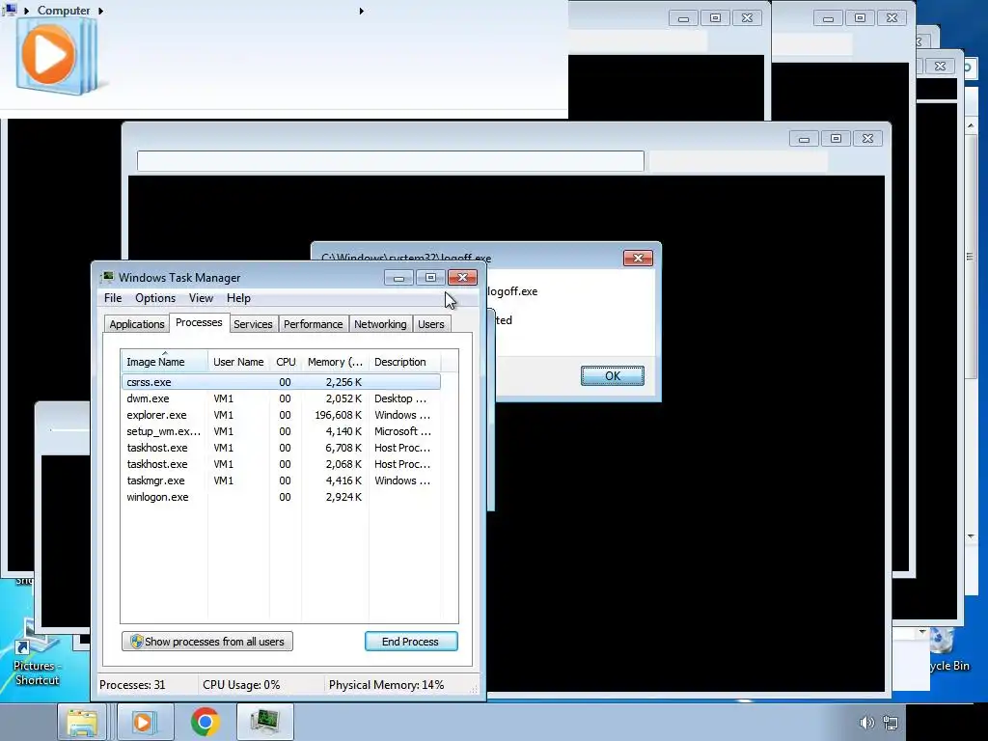The height and width of the screenshot is (741, 988).
Task: Sort processes by CPU column
Action: (x=286, y=362)
